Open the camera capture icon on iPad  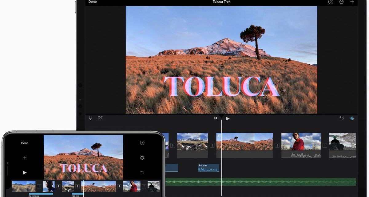point(101,118)
